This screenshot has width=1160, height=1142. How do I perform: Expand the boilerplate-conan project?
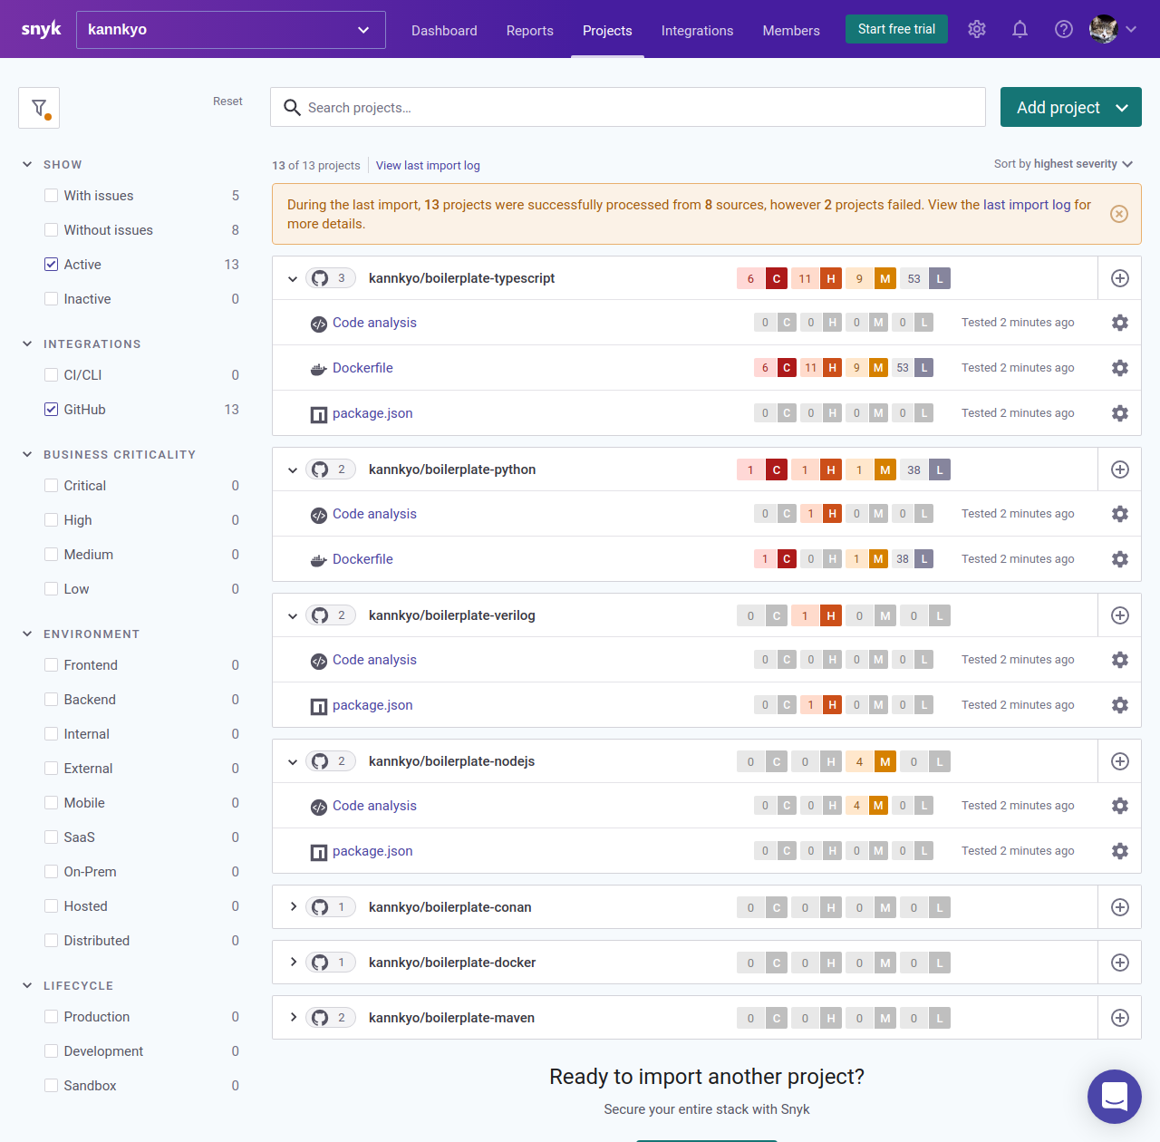click(292, 906)
